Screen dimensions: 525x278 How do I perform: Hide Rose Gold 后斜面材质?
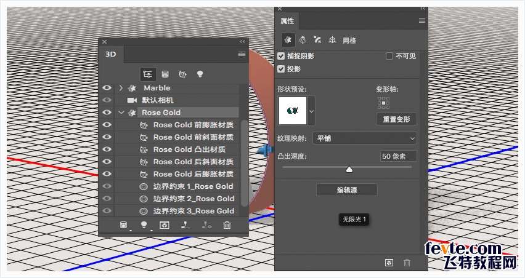point(107,162)
